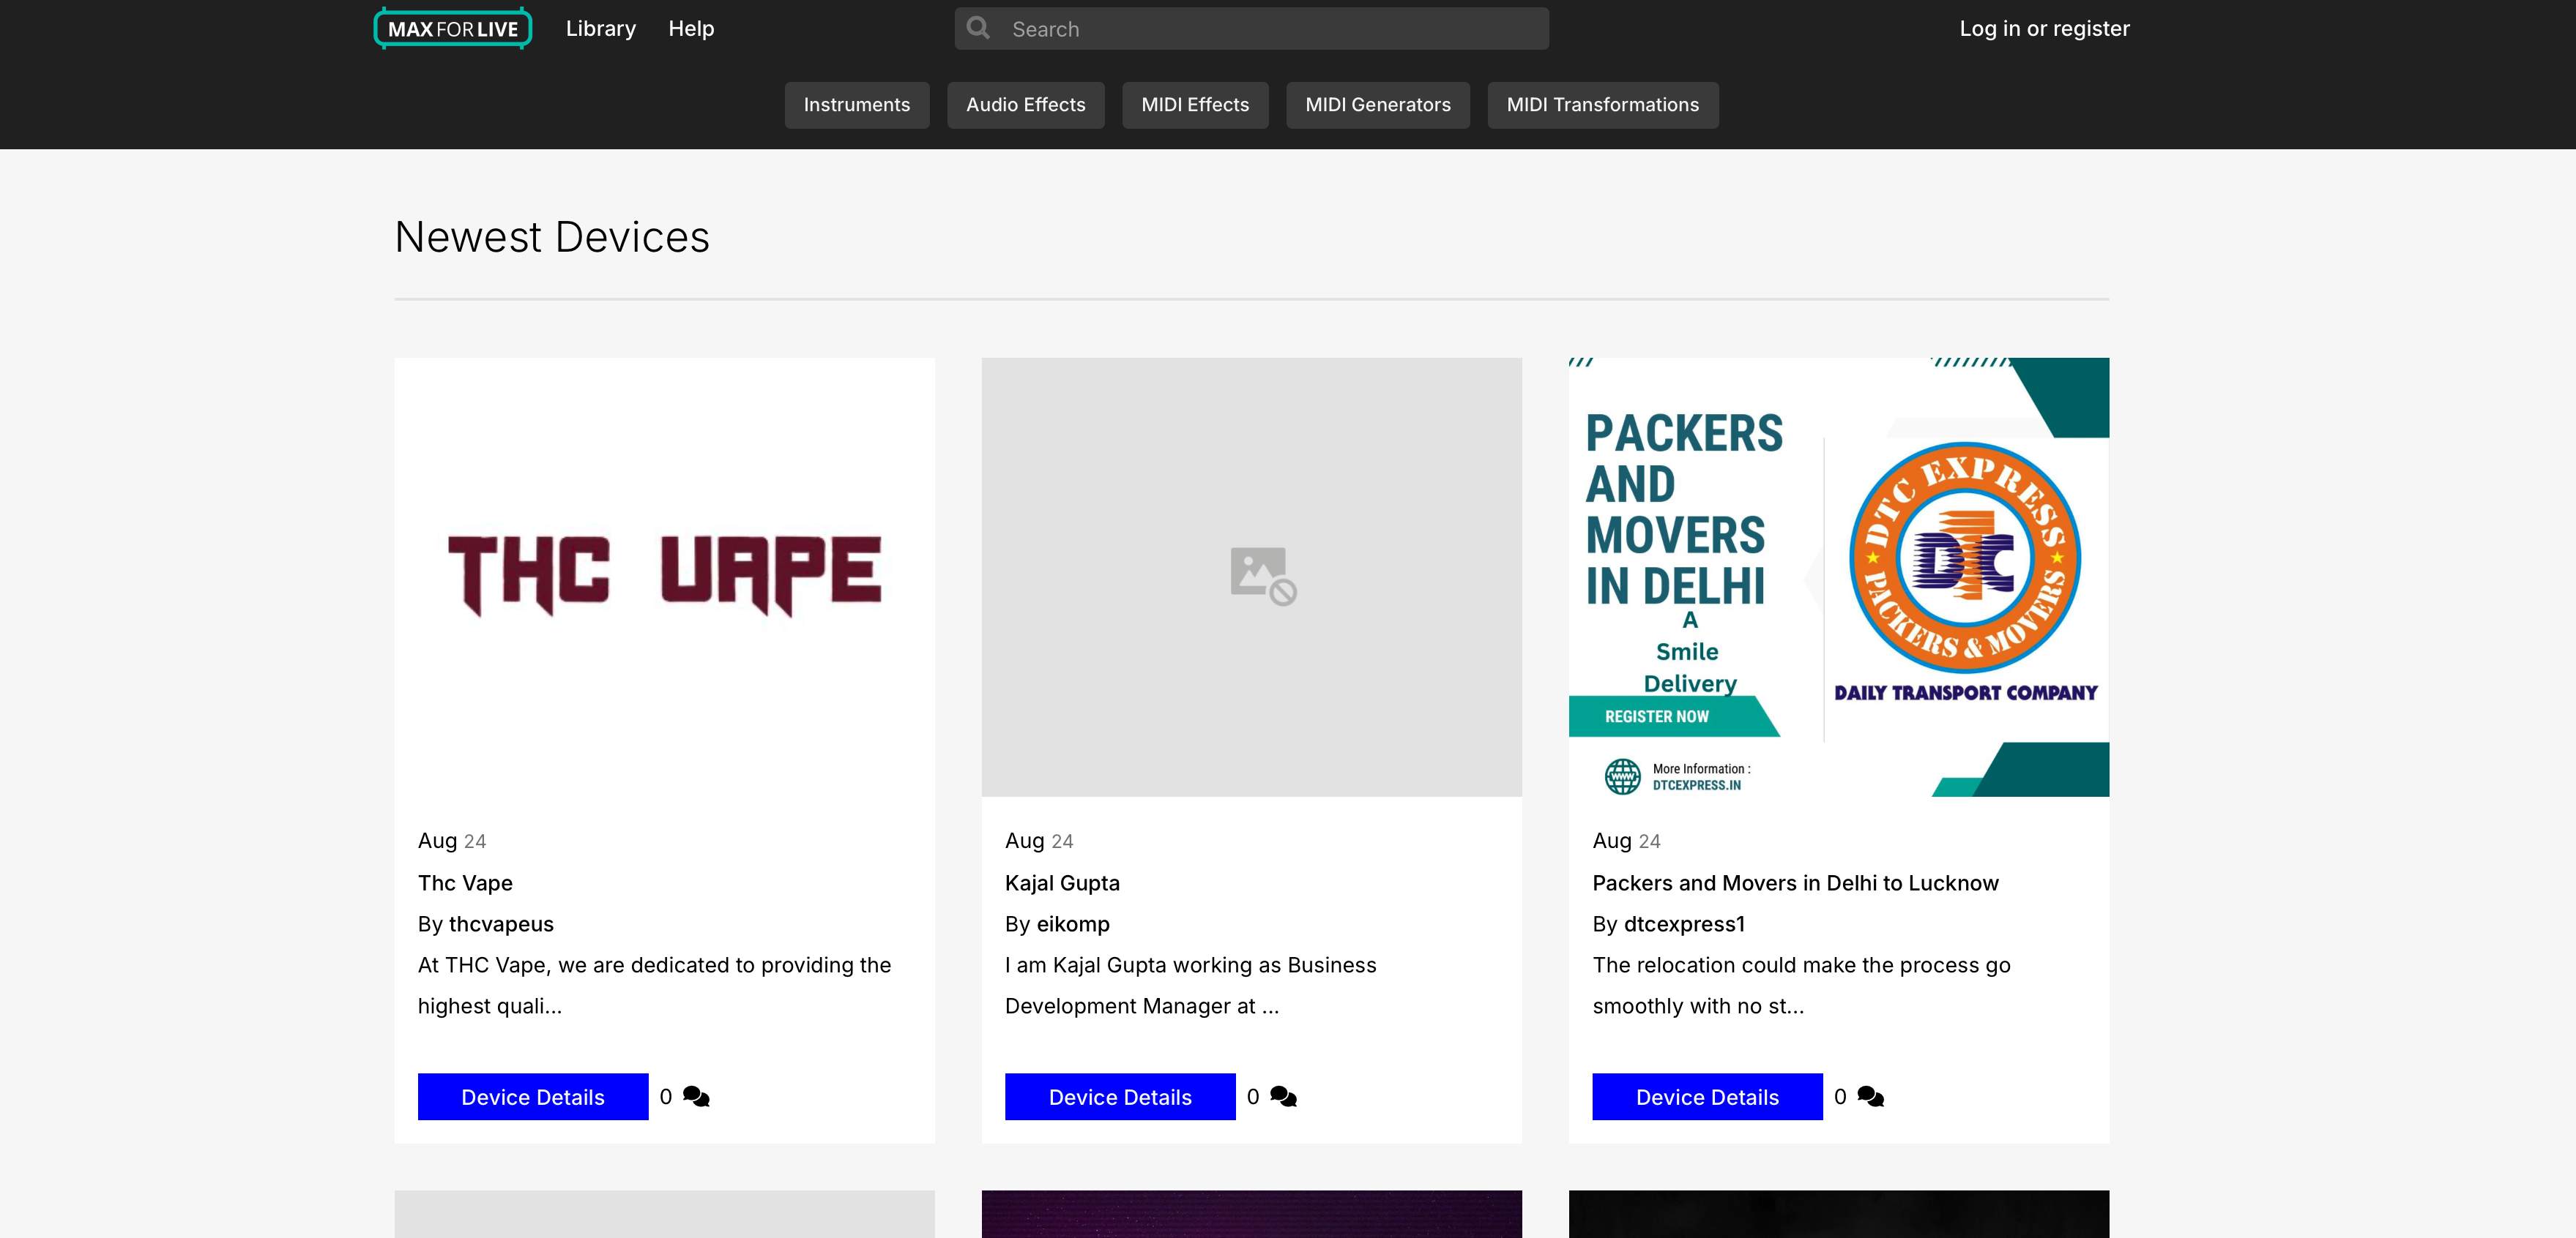
Task: Open the Library menu
Action: (x=601, y=28)
